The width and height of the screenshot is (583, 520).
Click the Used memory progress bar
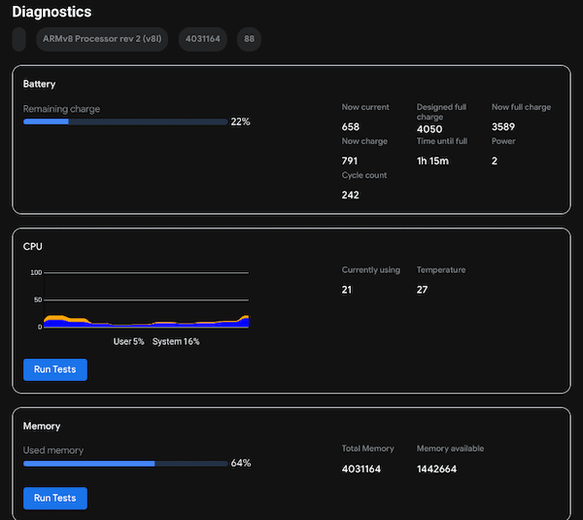pyautogui.click(x=125, y=464)
